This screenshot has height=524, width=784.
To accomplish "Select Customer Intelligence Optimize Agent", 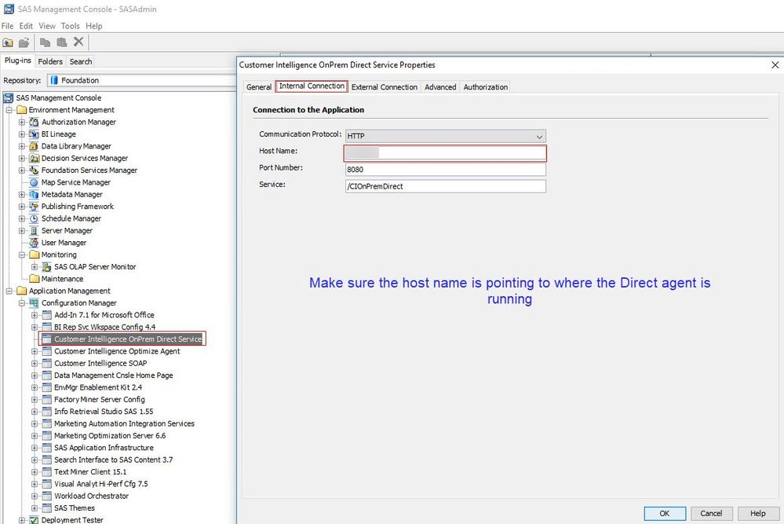I will (x=117, y=351).
